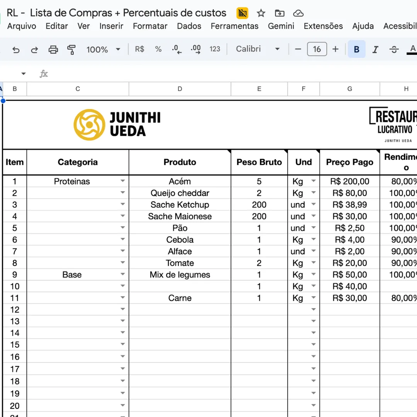Select the Paint format roller icon
Image resolution: width=417 pixels, height=417 pixels.
click(71, 49)
